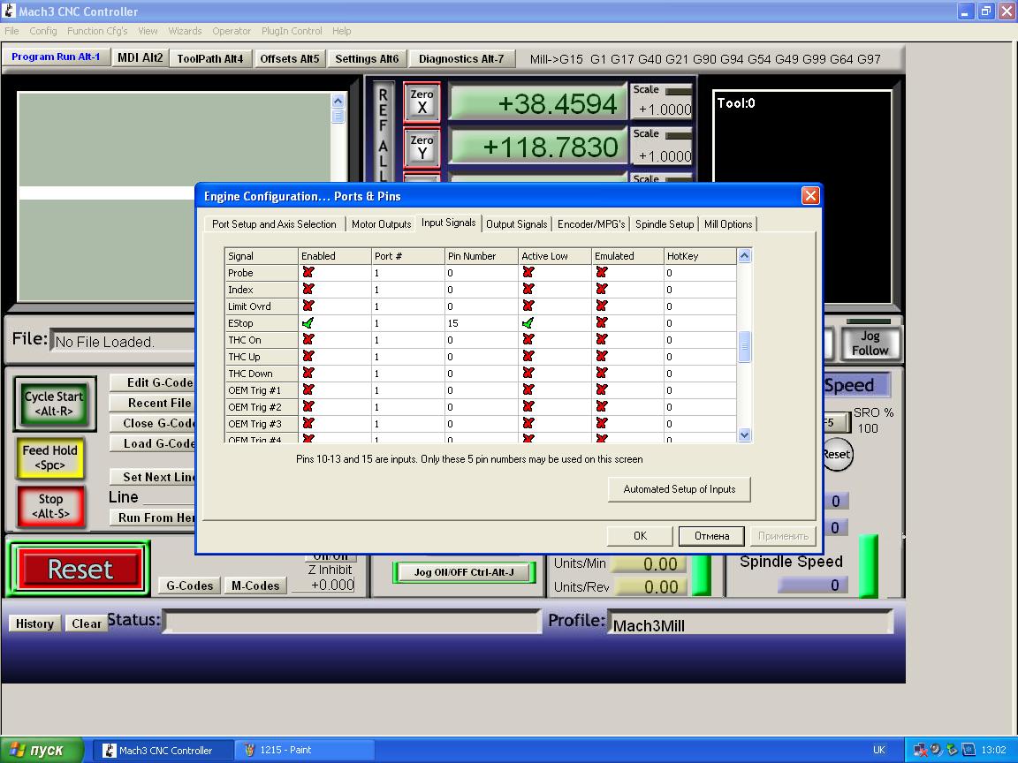Screen dimensions: 1018x763
Task: Switch to Program Run Alt-1 screen
Action: 56,57
